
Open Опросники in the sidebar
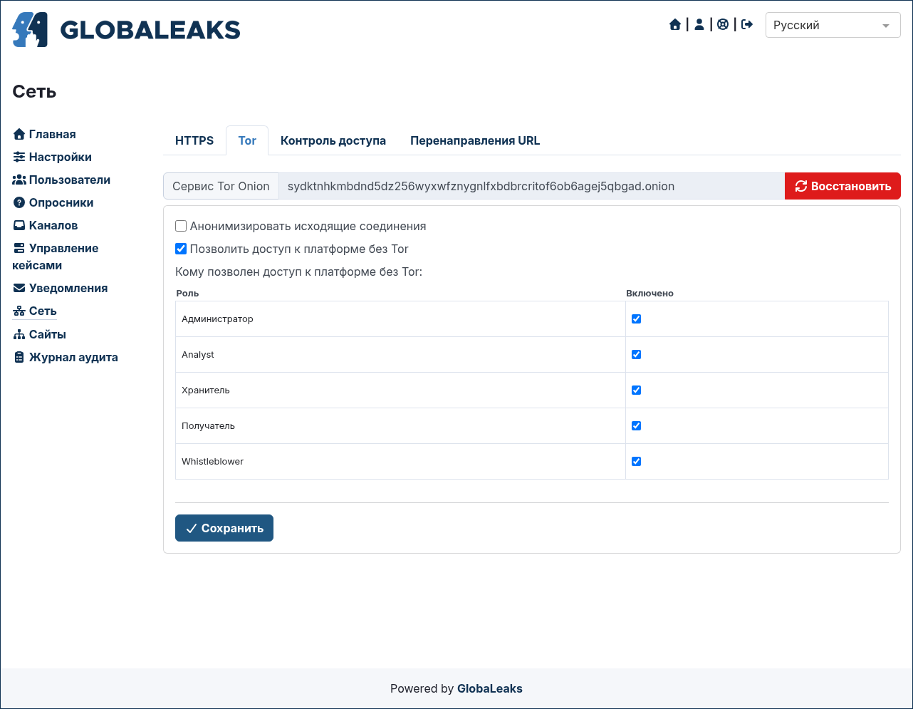coord(61,202)
